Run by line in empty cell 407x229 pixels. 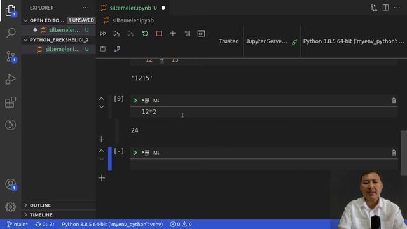[x=146, y=153]
